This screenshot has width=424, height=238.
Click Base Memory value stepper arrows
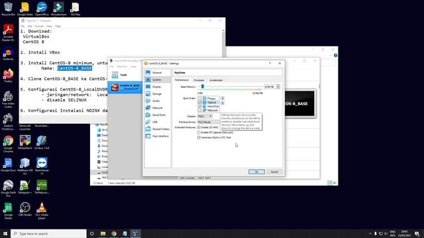278,87
